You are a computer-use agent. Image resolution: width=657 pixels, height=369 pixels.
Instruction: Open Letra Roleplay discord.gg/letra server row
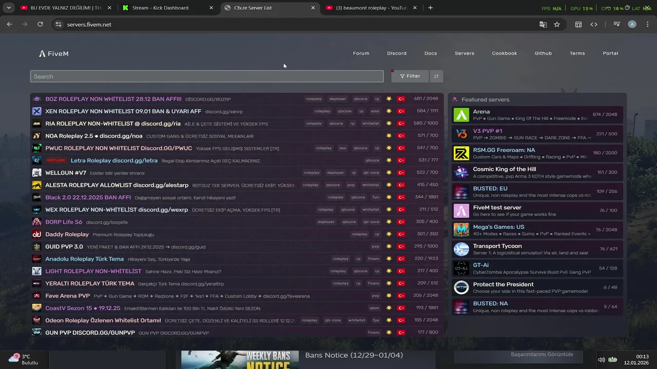(x=237, y=160)
